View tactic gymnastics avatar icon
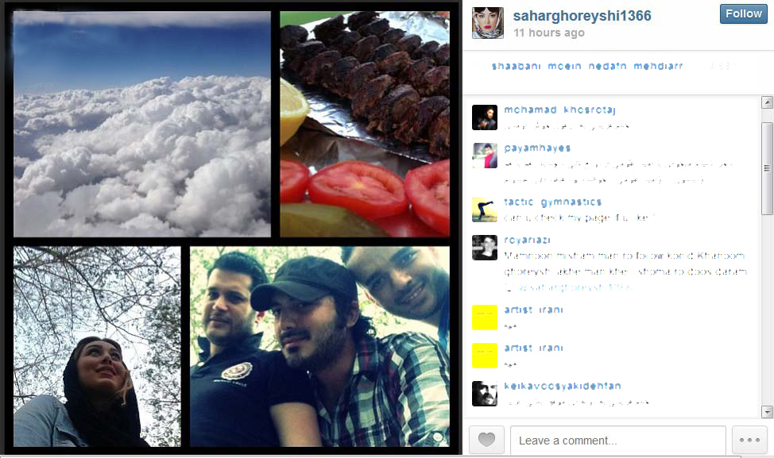Image resolution: width=774 pixels, height=458 pixels. tap(484, 210)
